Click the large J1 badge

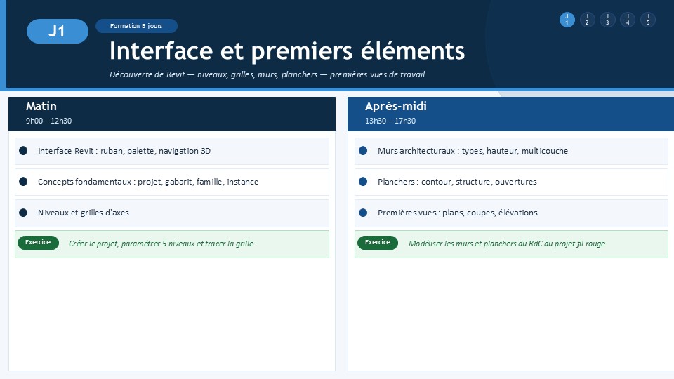[58, 31]
